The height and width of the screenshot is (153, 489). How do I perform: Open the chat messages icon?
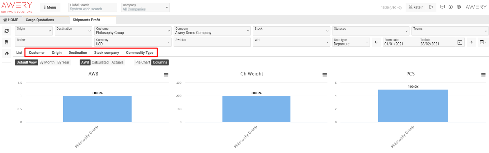click(442, 7)
